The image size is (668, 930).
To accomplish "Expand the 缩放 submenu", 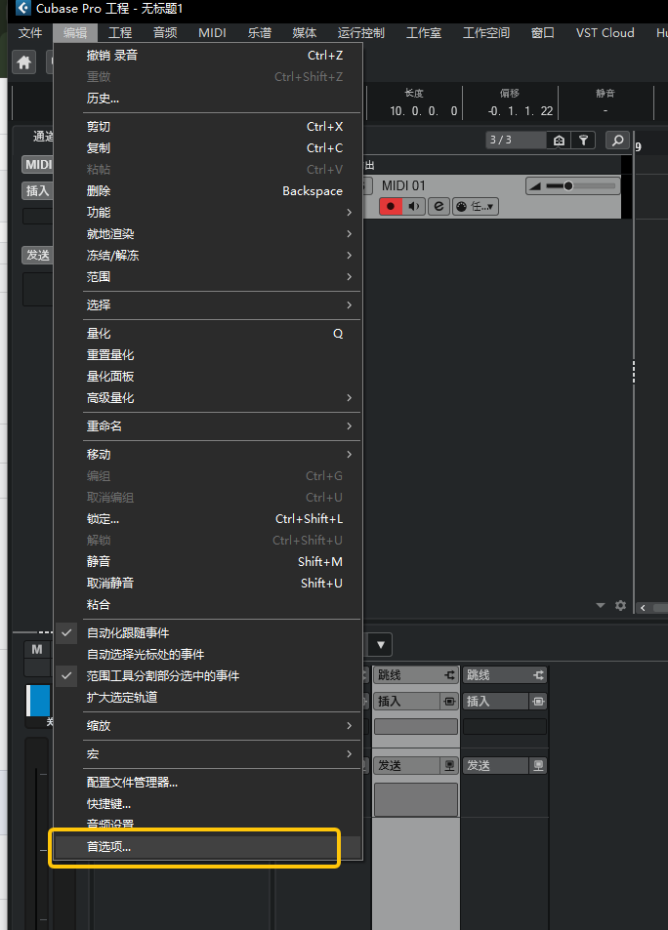I will (x=208, y=725).
